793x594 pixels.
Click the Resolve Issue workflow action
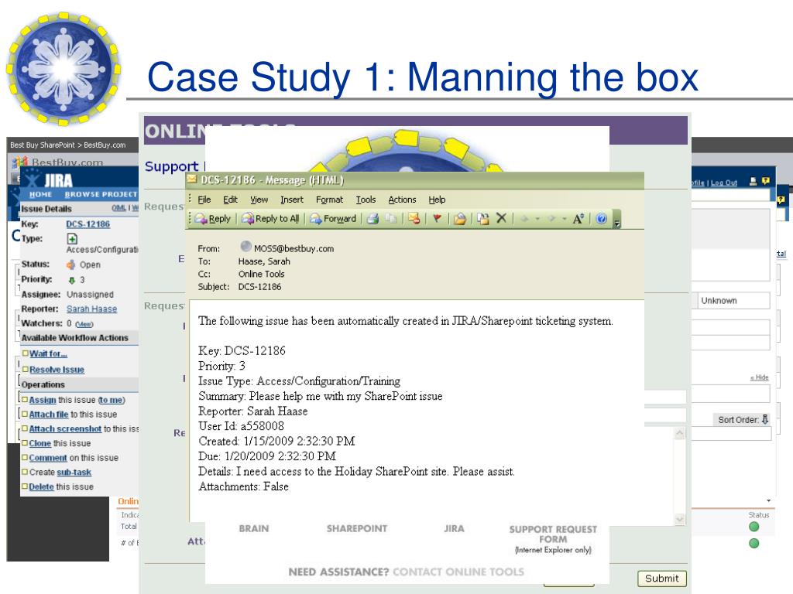(x=57, y=369)
